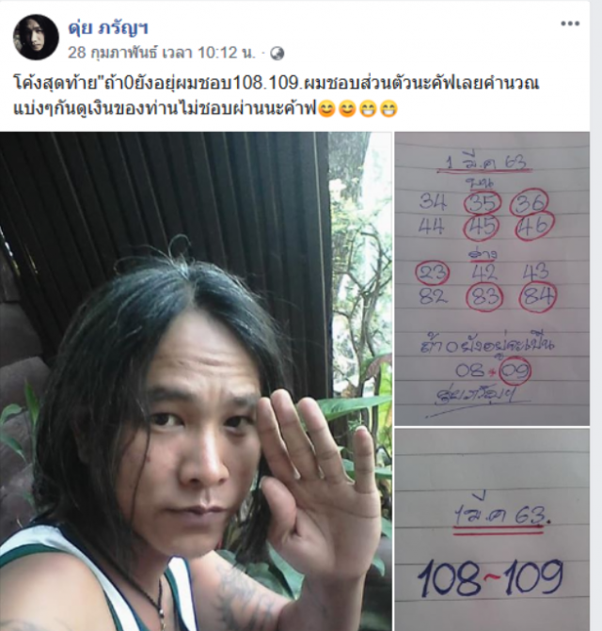602x631 pixels.
Task: Click the second smiling emoji in caption
Action: tap(347, 109)
